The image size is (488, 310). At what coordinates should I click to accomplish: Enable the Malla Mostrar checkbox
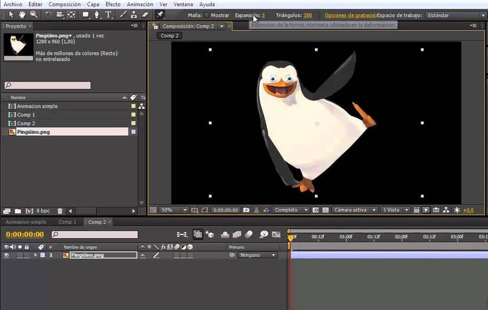(x=206, y=15)
